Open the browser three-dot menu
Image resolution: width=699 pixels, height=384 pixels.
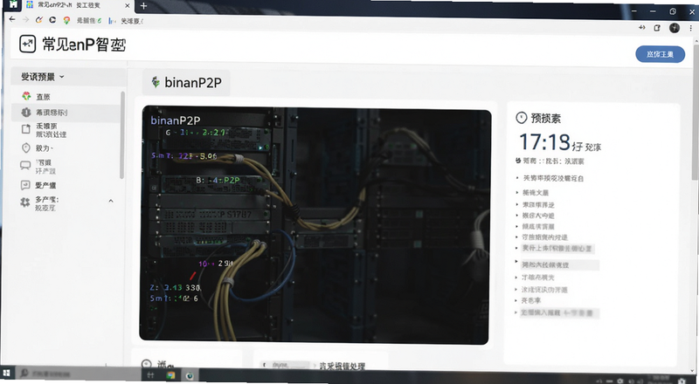690,28
